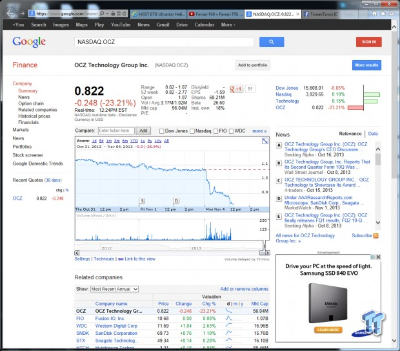Screen dimensions: 400x351
Task: Open news item marker D
Action: pos(279,198)
